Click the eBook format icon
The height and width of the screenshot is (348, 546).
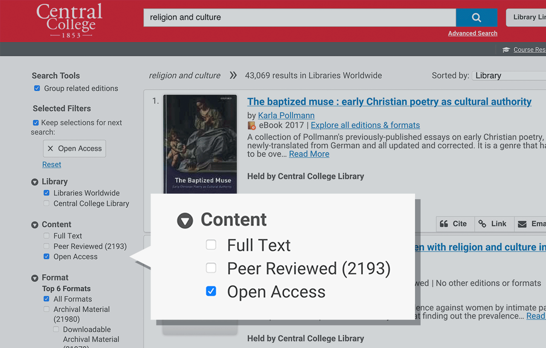click(252, 125)
